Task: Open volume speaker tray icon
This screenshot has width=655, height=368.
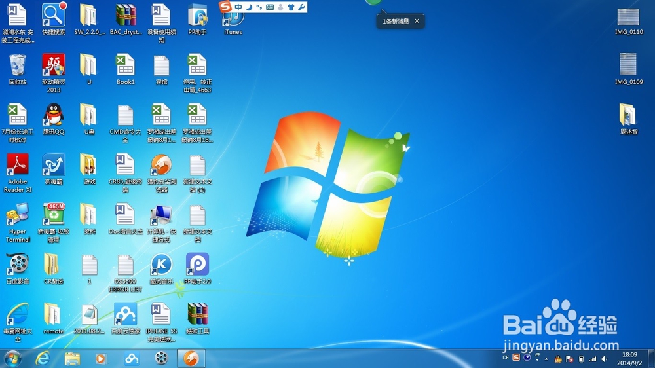Action: pyautogui.click(x=605, y=359)
